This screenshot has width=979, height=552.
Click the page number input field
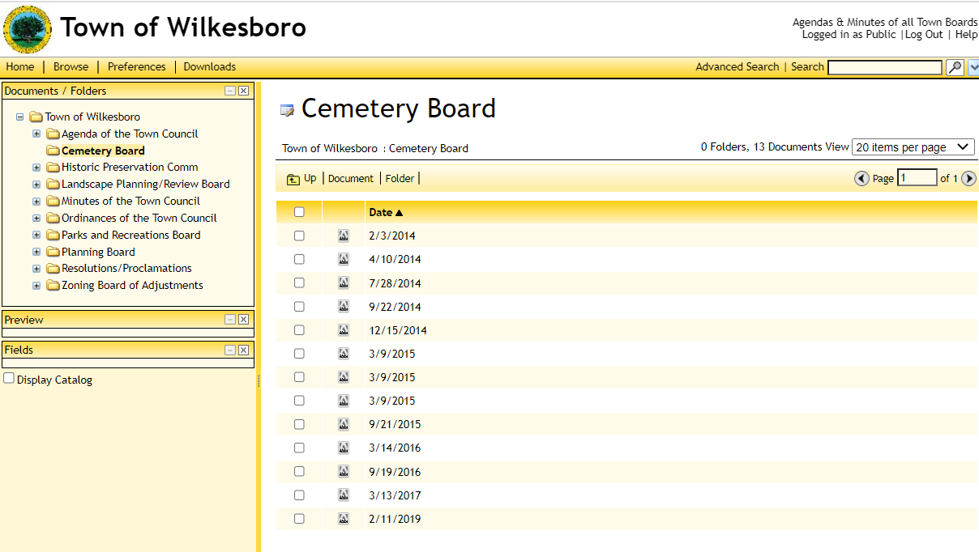pyautogui.click(x=917, y=178)
